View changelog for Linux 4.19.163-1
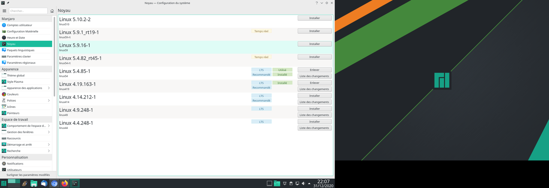Image resolution: width=549 pixels, height=188 pixels. 314,89
